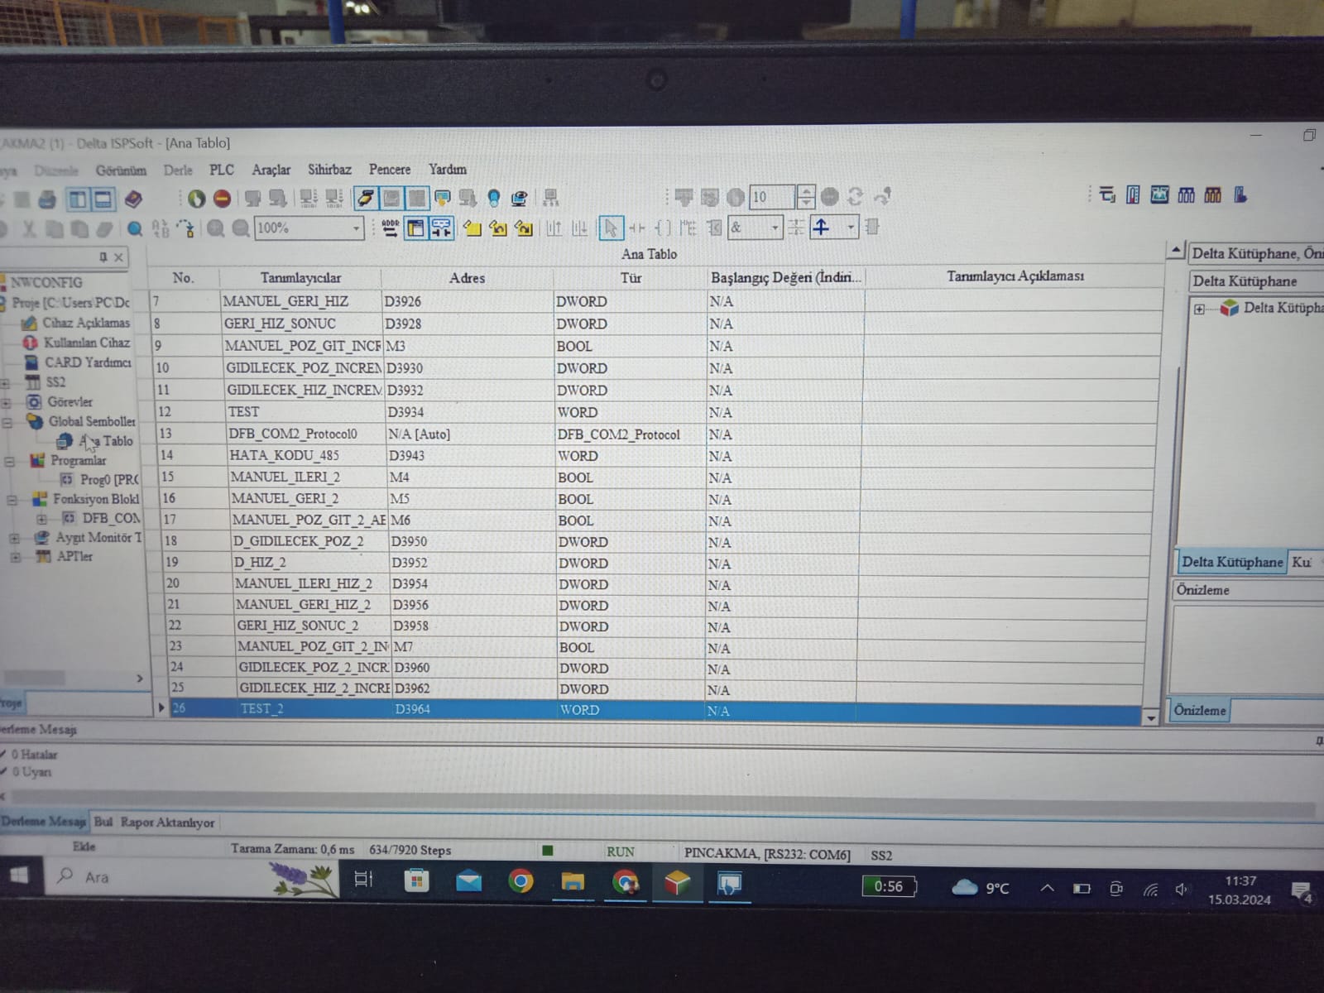Screen dimensions: 1324x993
Task: Open the Sihirbaz menu
Action: 329,170
